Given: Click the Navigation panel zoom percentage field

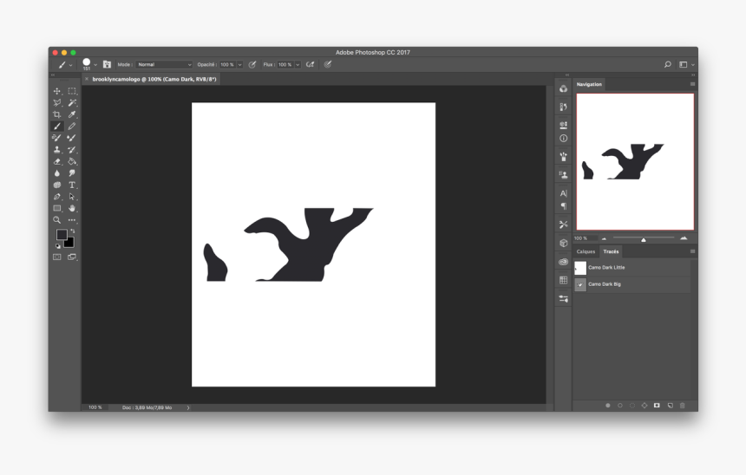Looking at the screenshot, I should coord(581,238).
